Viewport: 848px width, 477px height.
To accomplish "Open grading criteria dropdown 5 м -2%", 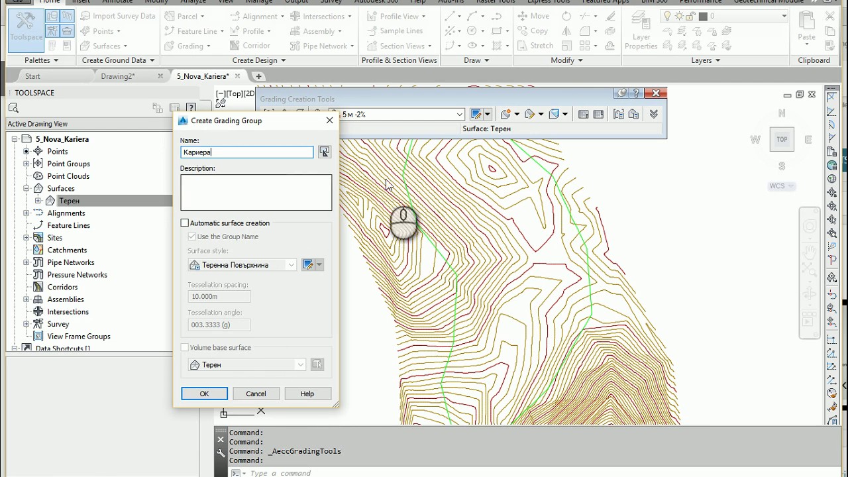I will [460, 115].
